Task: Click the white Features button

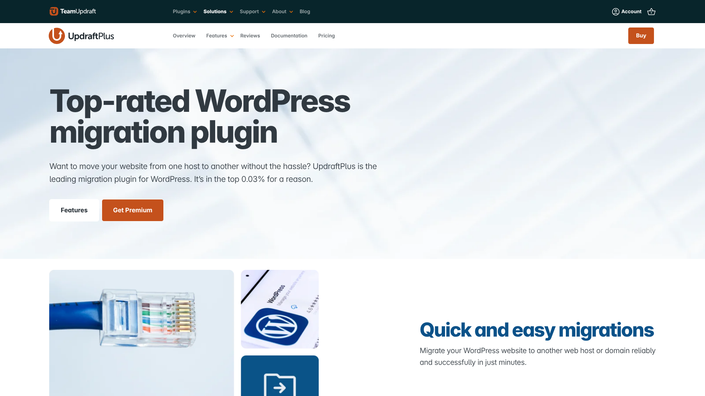Action: (x=74, y=210)
